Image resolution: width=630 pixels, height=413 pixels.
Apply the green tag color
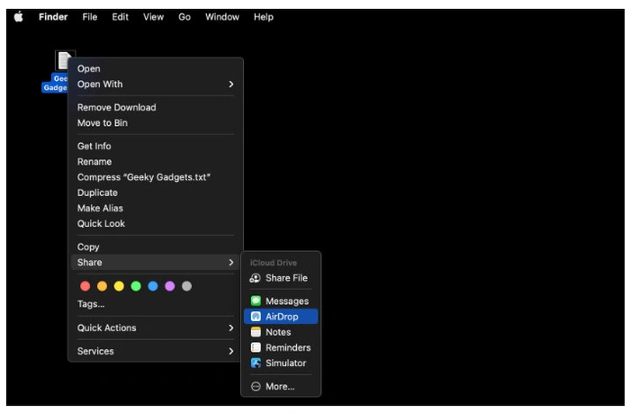pos(136,286)
